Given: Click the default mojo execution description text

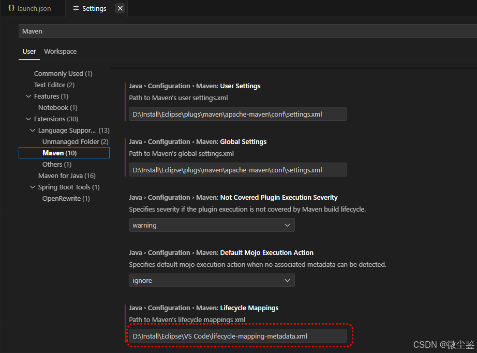Looking at the screenshot, I should click(258, 265).
